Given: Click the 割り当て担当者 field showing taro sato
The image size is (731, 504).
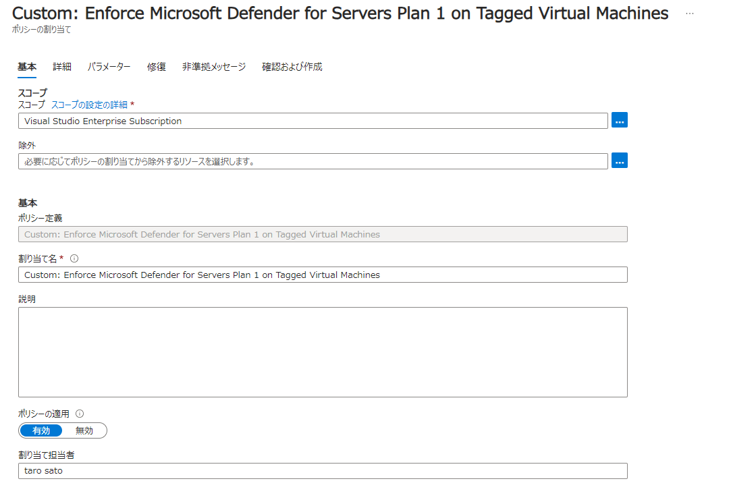Looking at the screenshot, I should coord(323,471).
